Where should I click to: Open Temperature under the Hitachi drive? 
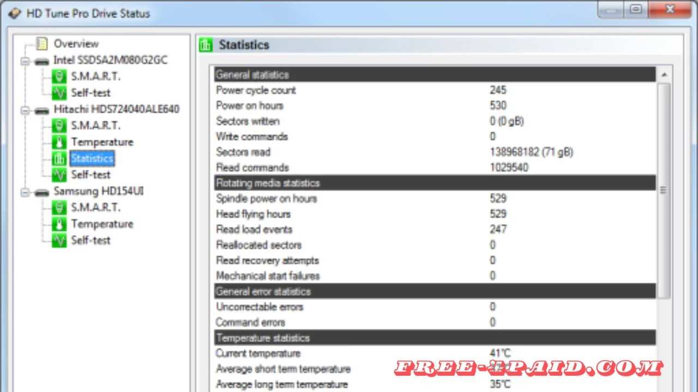coord(102,142)
